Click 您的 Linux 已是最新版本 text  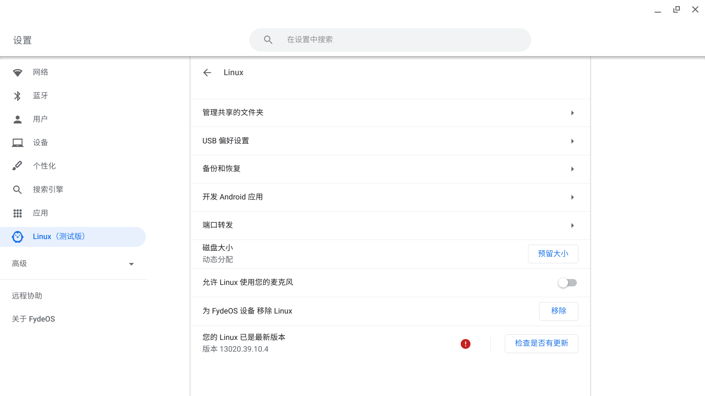[244, 337]
